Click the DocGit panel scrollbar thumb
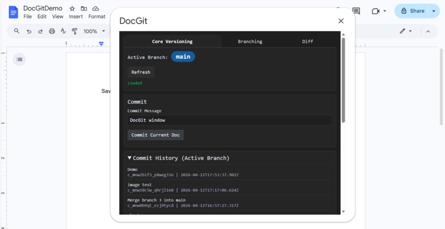Screen dimensions: 445x229 [x=343, y=80]
